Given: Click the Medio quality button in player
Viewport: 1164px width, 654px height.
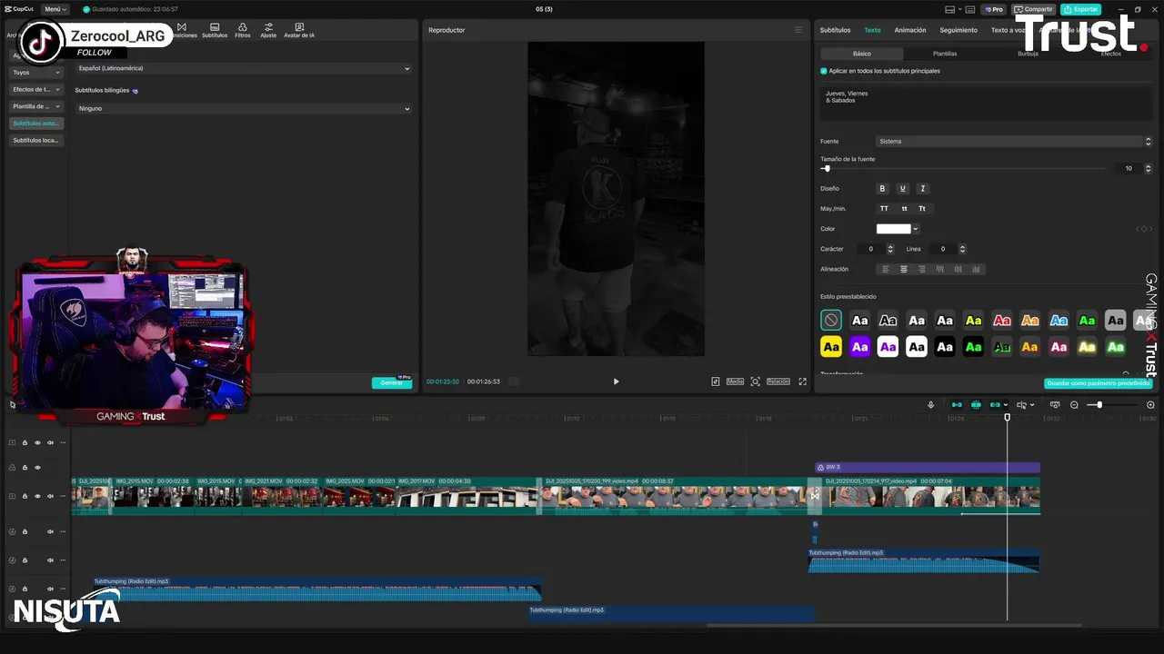Looking at the screenshot, I should point(735,381).
